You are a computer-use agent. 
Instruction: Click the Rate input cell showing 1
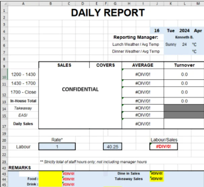click(57, 147)
